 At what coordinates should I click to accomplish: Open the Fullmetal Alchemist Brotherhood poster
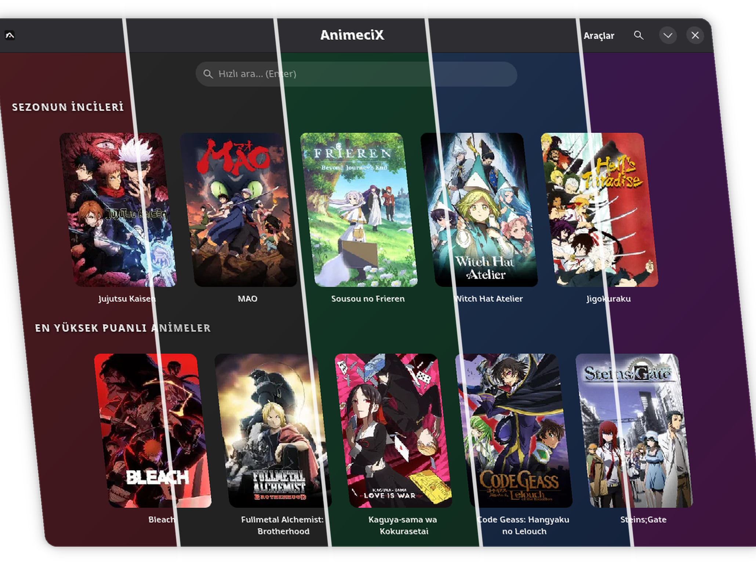click(x=273, y=431)
